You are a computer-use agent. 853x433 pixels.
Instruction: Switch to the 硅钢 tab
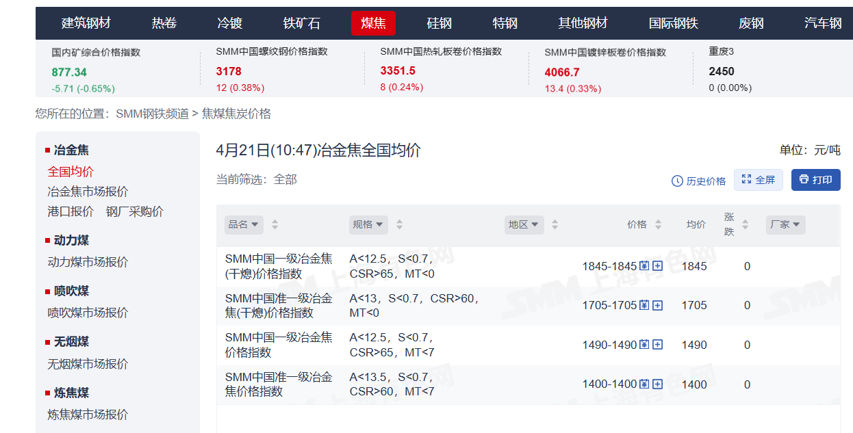pyautogui.click(x=440, y=23)
